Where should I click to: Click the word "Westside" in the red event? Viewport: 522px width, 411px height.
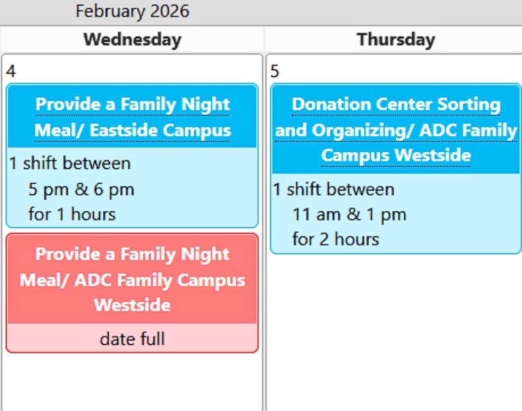(132, 305)
